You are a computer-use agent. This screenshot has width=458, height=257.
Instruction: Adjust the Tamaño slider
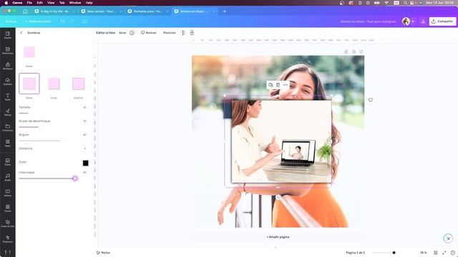(x=54, y=113)
